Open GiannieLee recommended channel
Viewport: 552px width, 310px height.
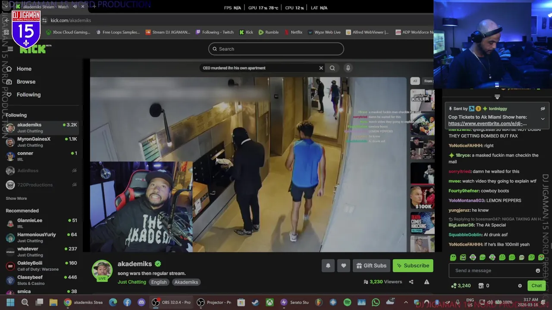click(x=41, y=223)
